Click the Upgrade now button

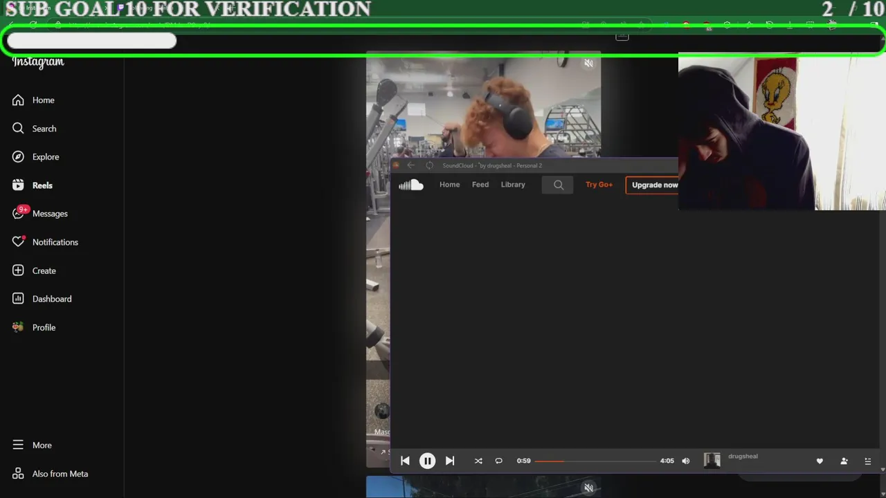652,185
